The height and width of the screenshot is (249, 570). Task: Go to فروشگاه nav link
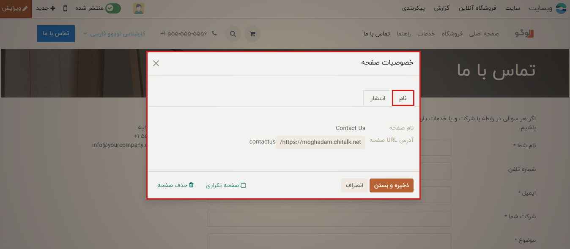(452, 34)
